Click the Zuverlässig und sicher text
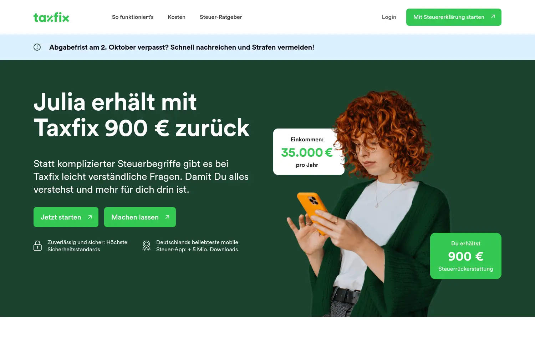Screen dimensions: 535x357 click(87, 246)
